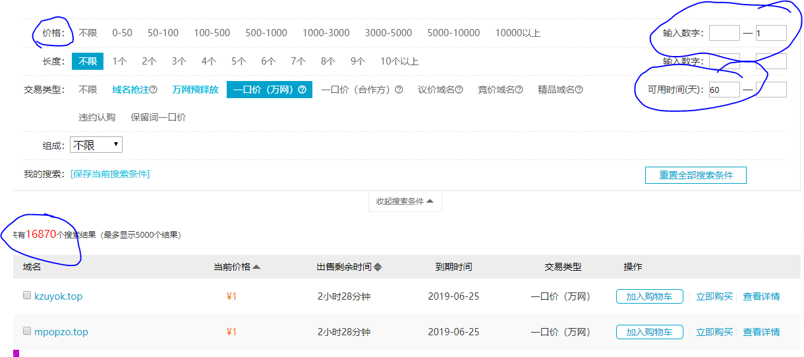Tick the checkbox for mpopzo.top
The height and width of the screenshot is (357, 804).
pos(27,331)
